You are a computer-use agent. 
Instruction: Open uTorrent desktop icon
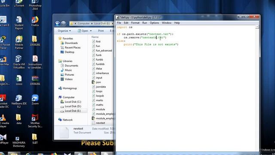click(19, 3)
